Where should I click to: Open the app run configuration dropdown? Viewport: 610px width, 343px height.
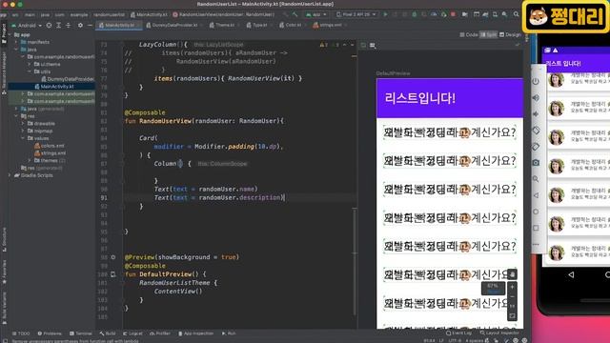316,14
